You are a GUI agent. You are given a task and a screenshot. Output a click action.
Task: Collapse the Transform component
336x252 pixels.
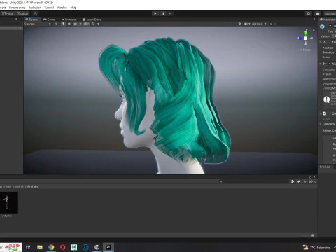pyautogui.click(x=321, y=42)
